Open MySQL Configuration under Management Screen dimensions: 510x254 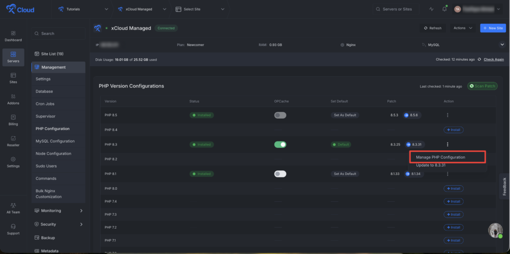55,141
